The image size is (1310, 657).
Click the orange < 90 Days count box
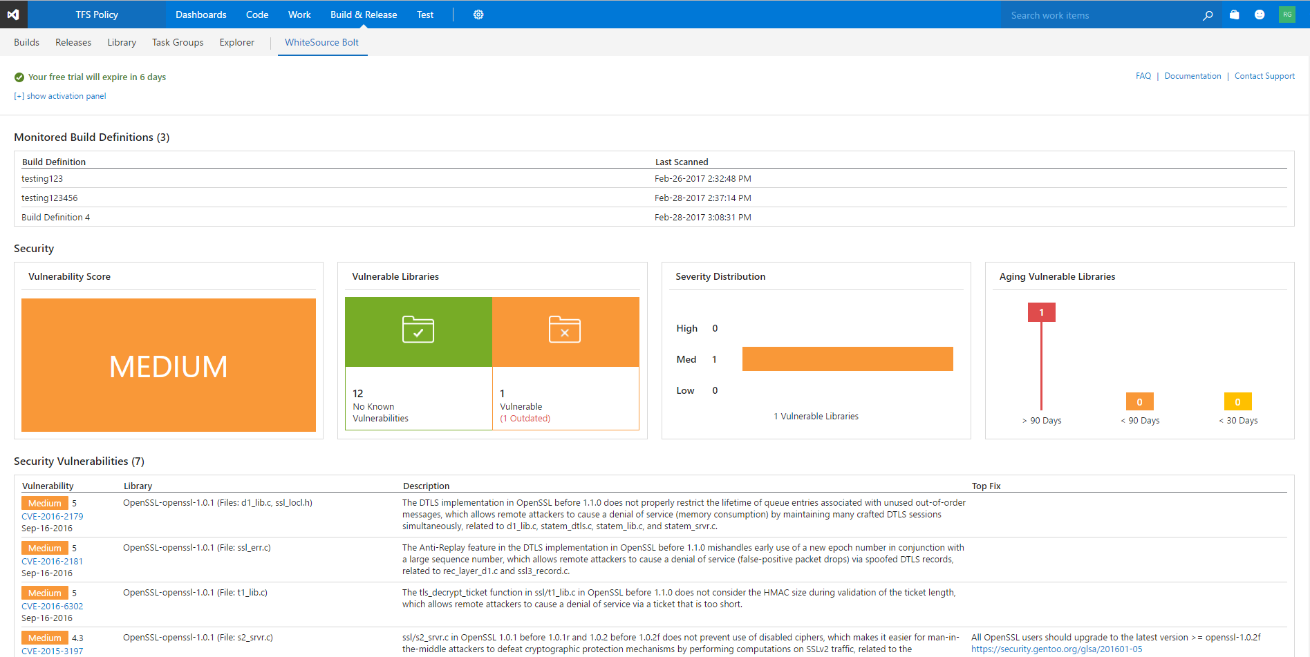1140,401
